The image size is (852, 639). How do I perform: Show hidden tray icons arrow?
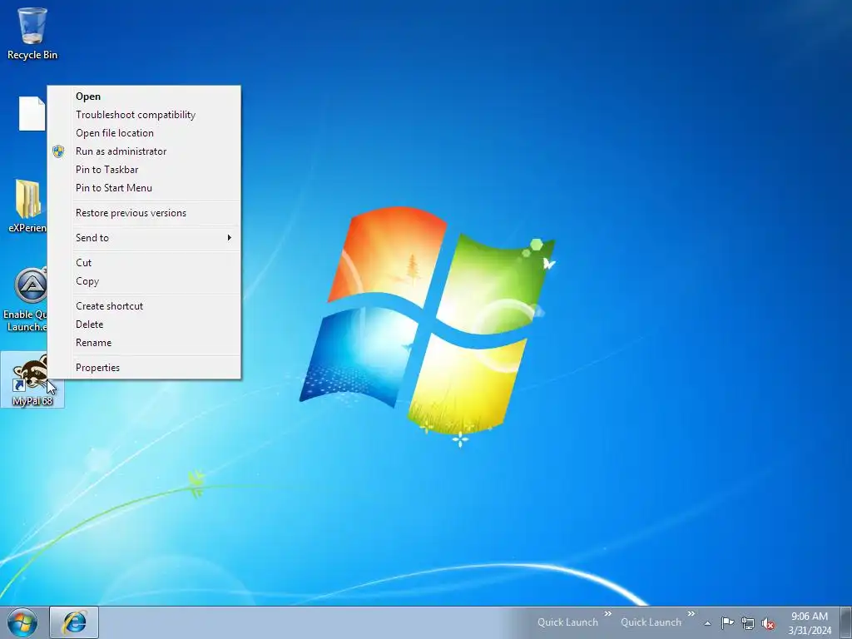[x=707, y=623]
